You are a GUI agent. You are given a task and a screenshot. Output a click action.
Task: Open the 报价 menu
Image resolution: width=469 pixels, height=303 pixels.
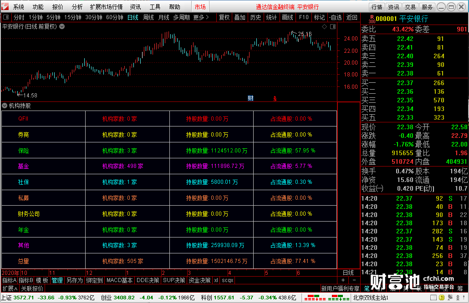[57, 6]
